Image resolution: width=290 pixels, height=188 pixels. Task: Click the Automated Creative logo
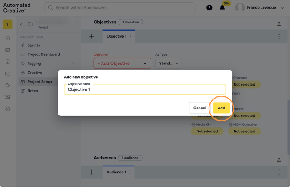[17, 8]
